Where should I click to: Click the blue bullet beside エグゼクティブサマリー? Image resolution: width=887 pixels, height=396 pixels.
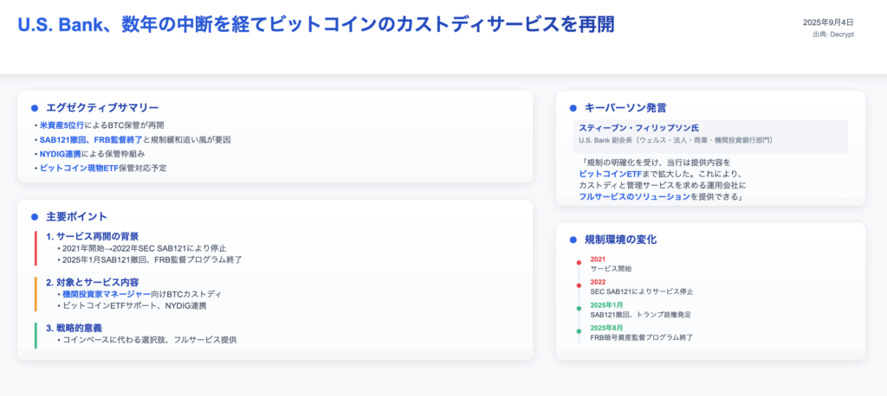click(x=34, y=108)
